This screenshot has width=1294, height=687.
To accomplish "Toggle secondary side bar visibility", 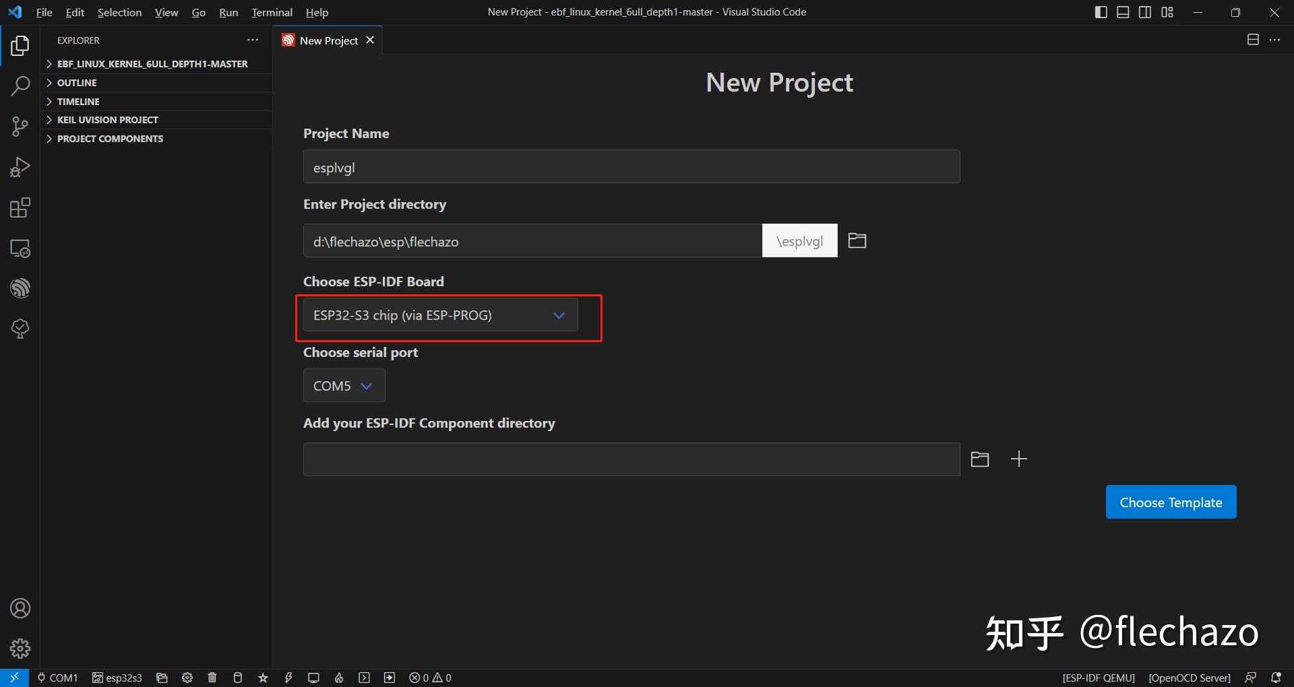I will point(1145,12).
